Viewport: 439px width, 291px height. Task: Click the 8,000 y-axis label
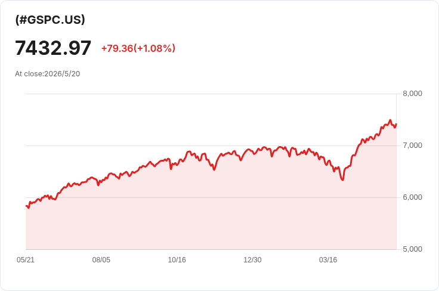pos(412,94)
